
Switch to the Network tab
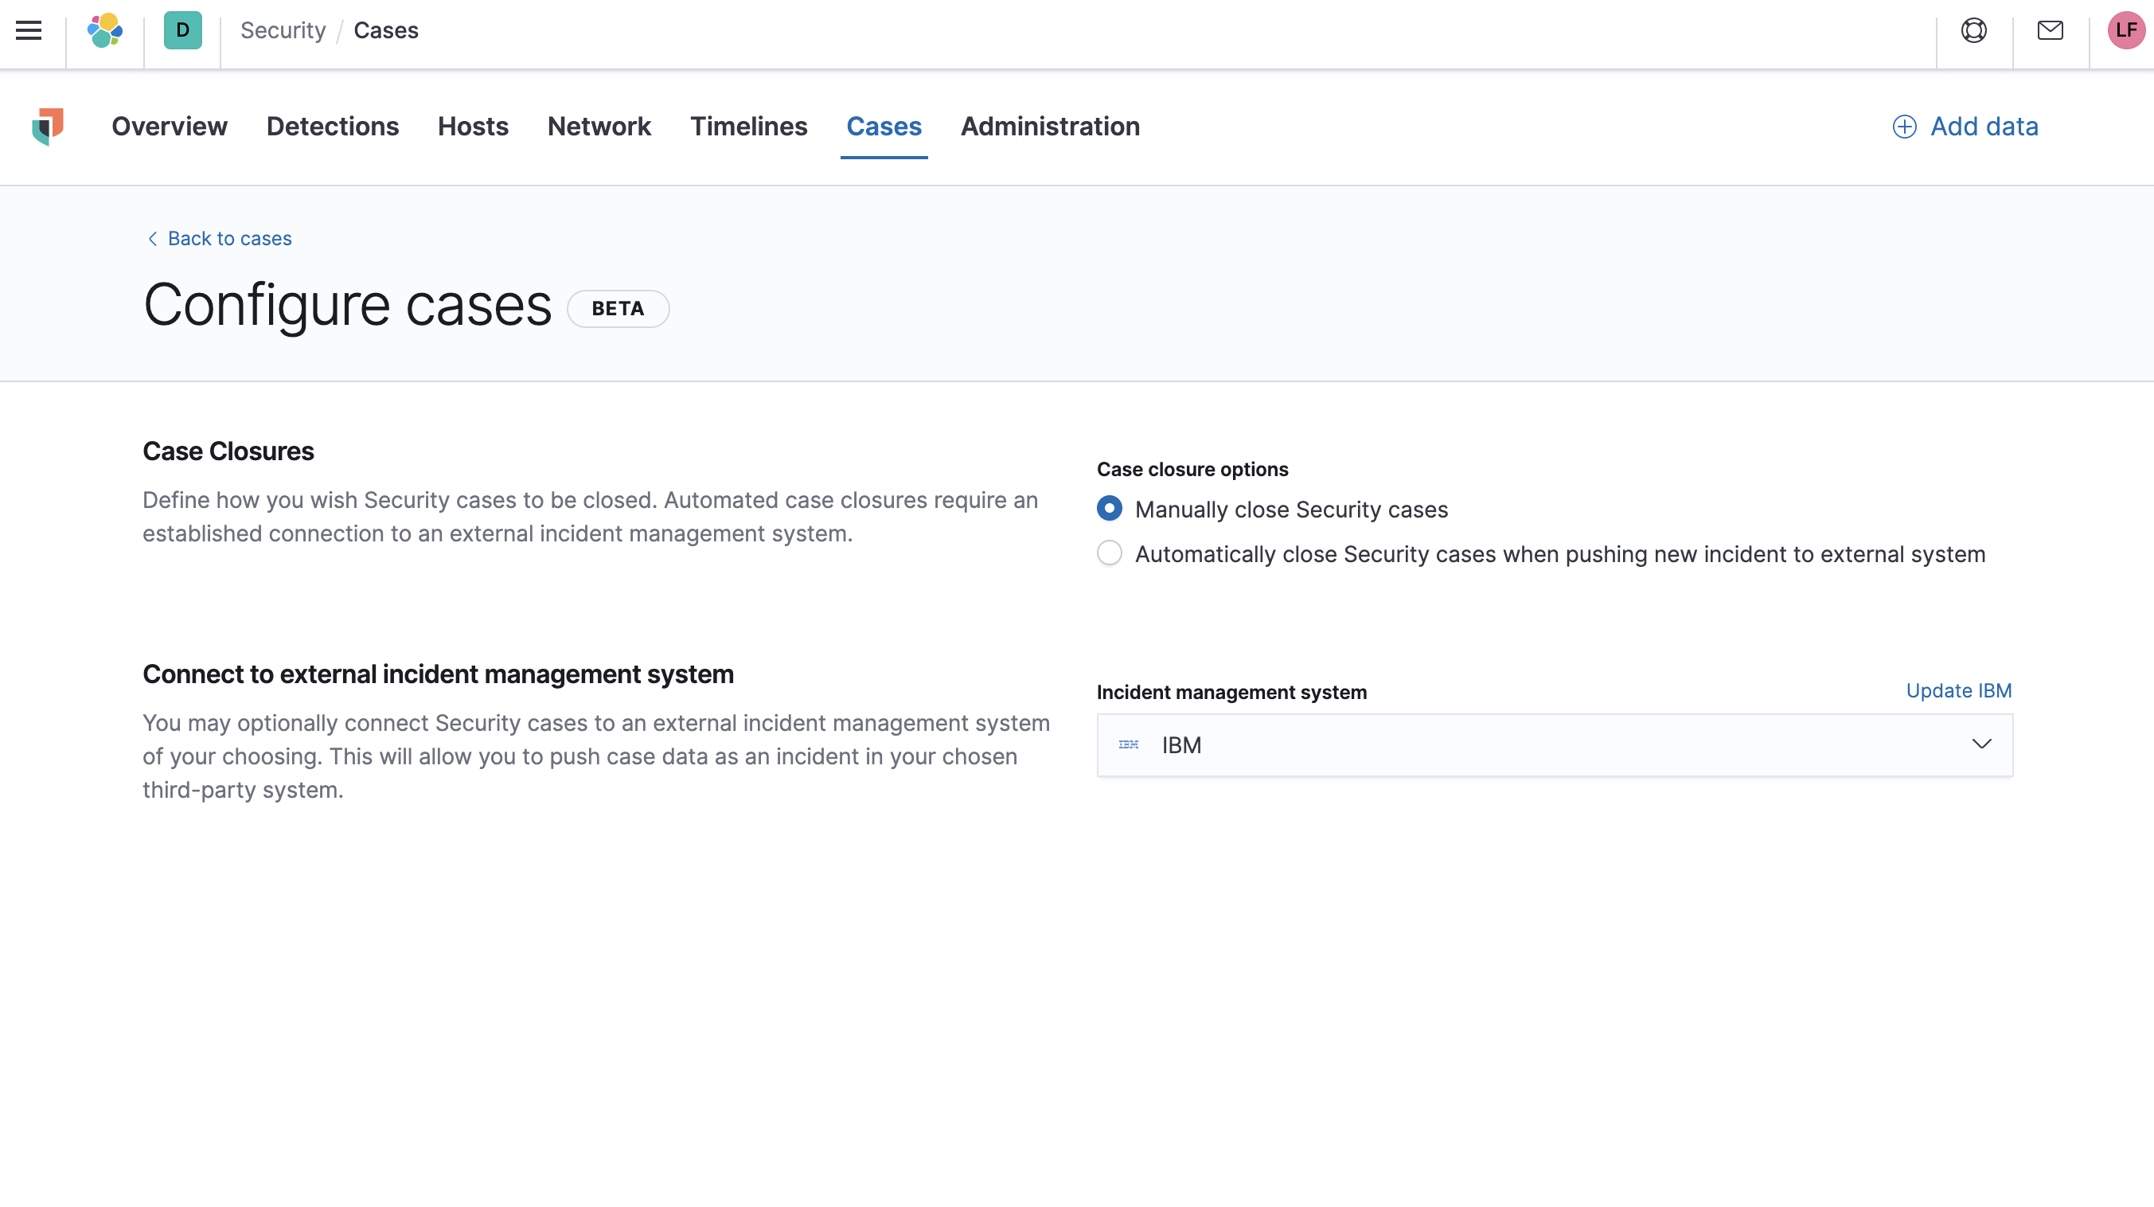click(x=599, y=127)
